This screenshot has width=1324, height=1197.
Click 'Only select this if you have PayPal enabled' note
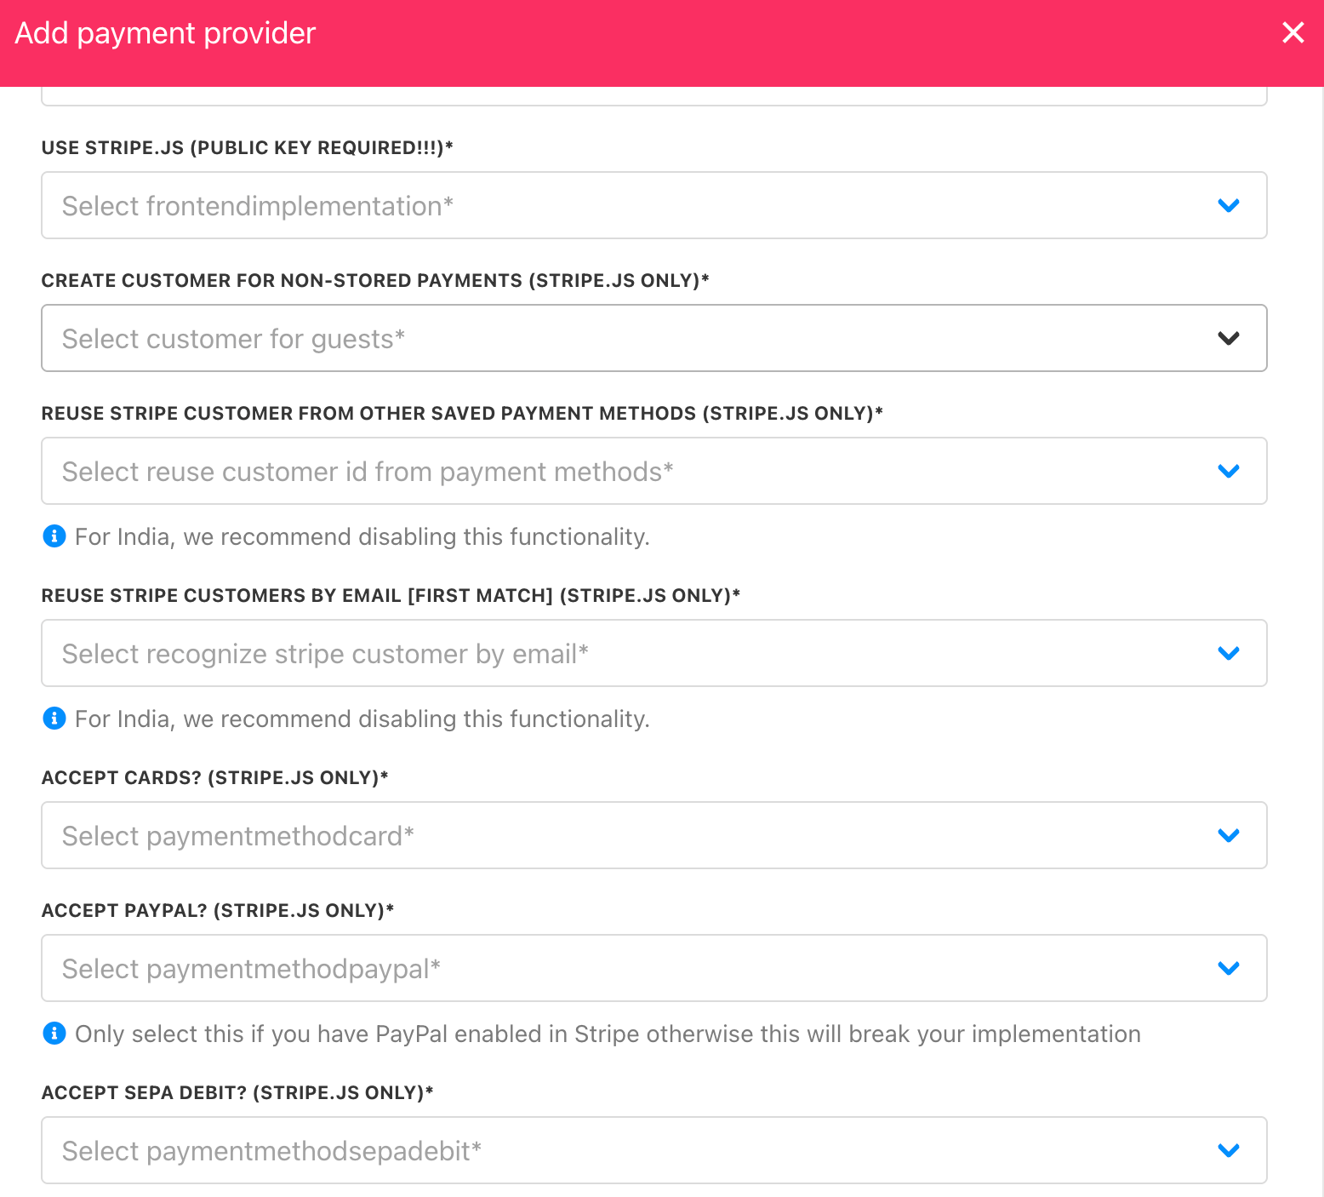pyautogui.click(x=608, y=1034)
